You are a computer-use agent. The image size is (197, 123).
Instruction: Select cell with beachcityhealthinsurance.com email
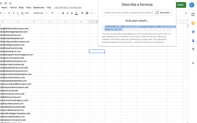[x=15, y=84]
